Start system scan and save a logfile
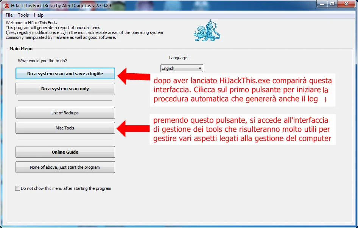 (x=65, y=74)
